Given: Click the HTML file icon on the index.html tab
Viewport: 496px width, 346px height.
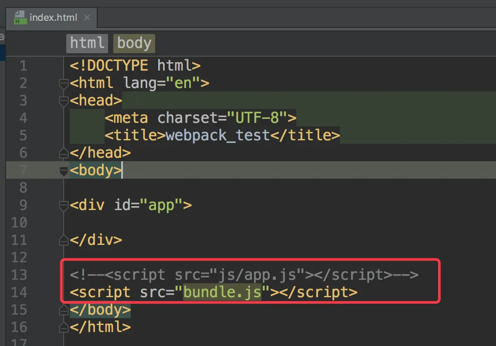Looking at the screenshot, I should click(x=20, y=18).
